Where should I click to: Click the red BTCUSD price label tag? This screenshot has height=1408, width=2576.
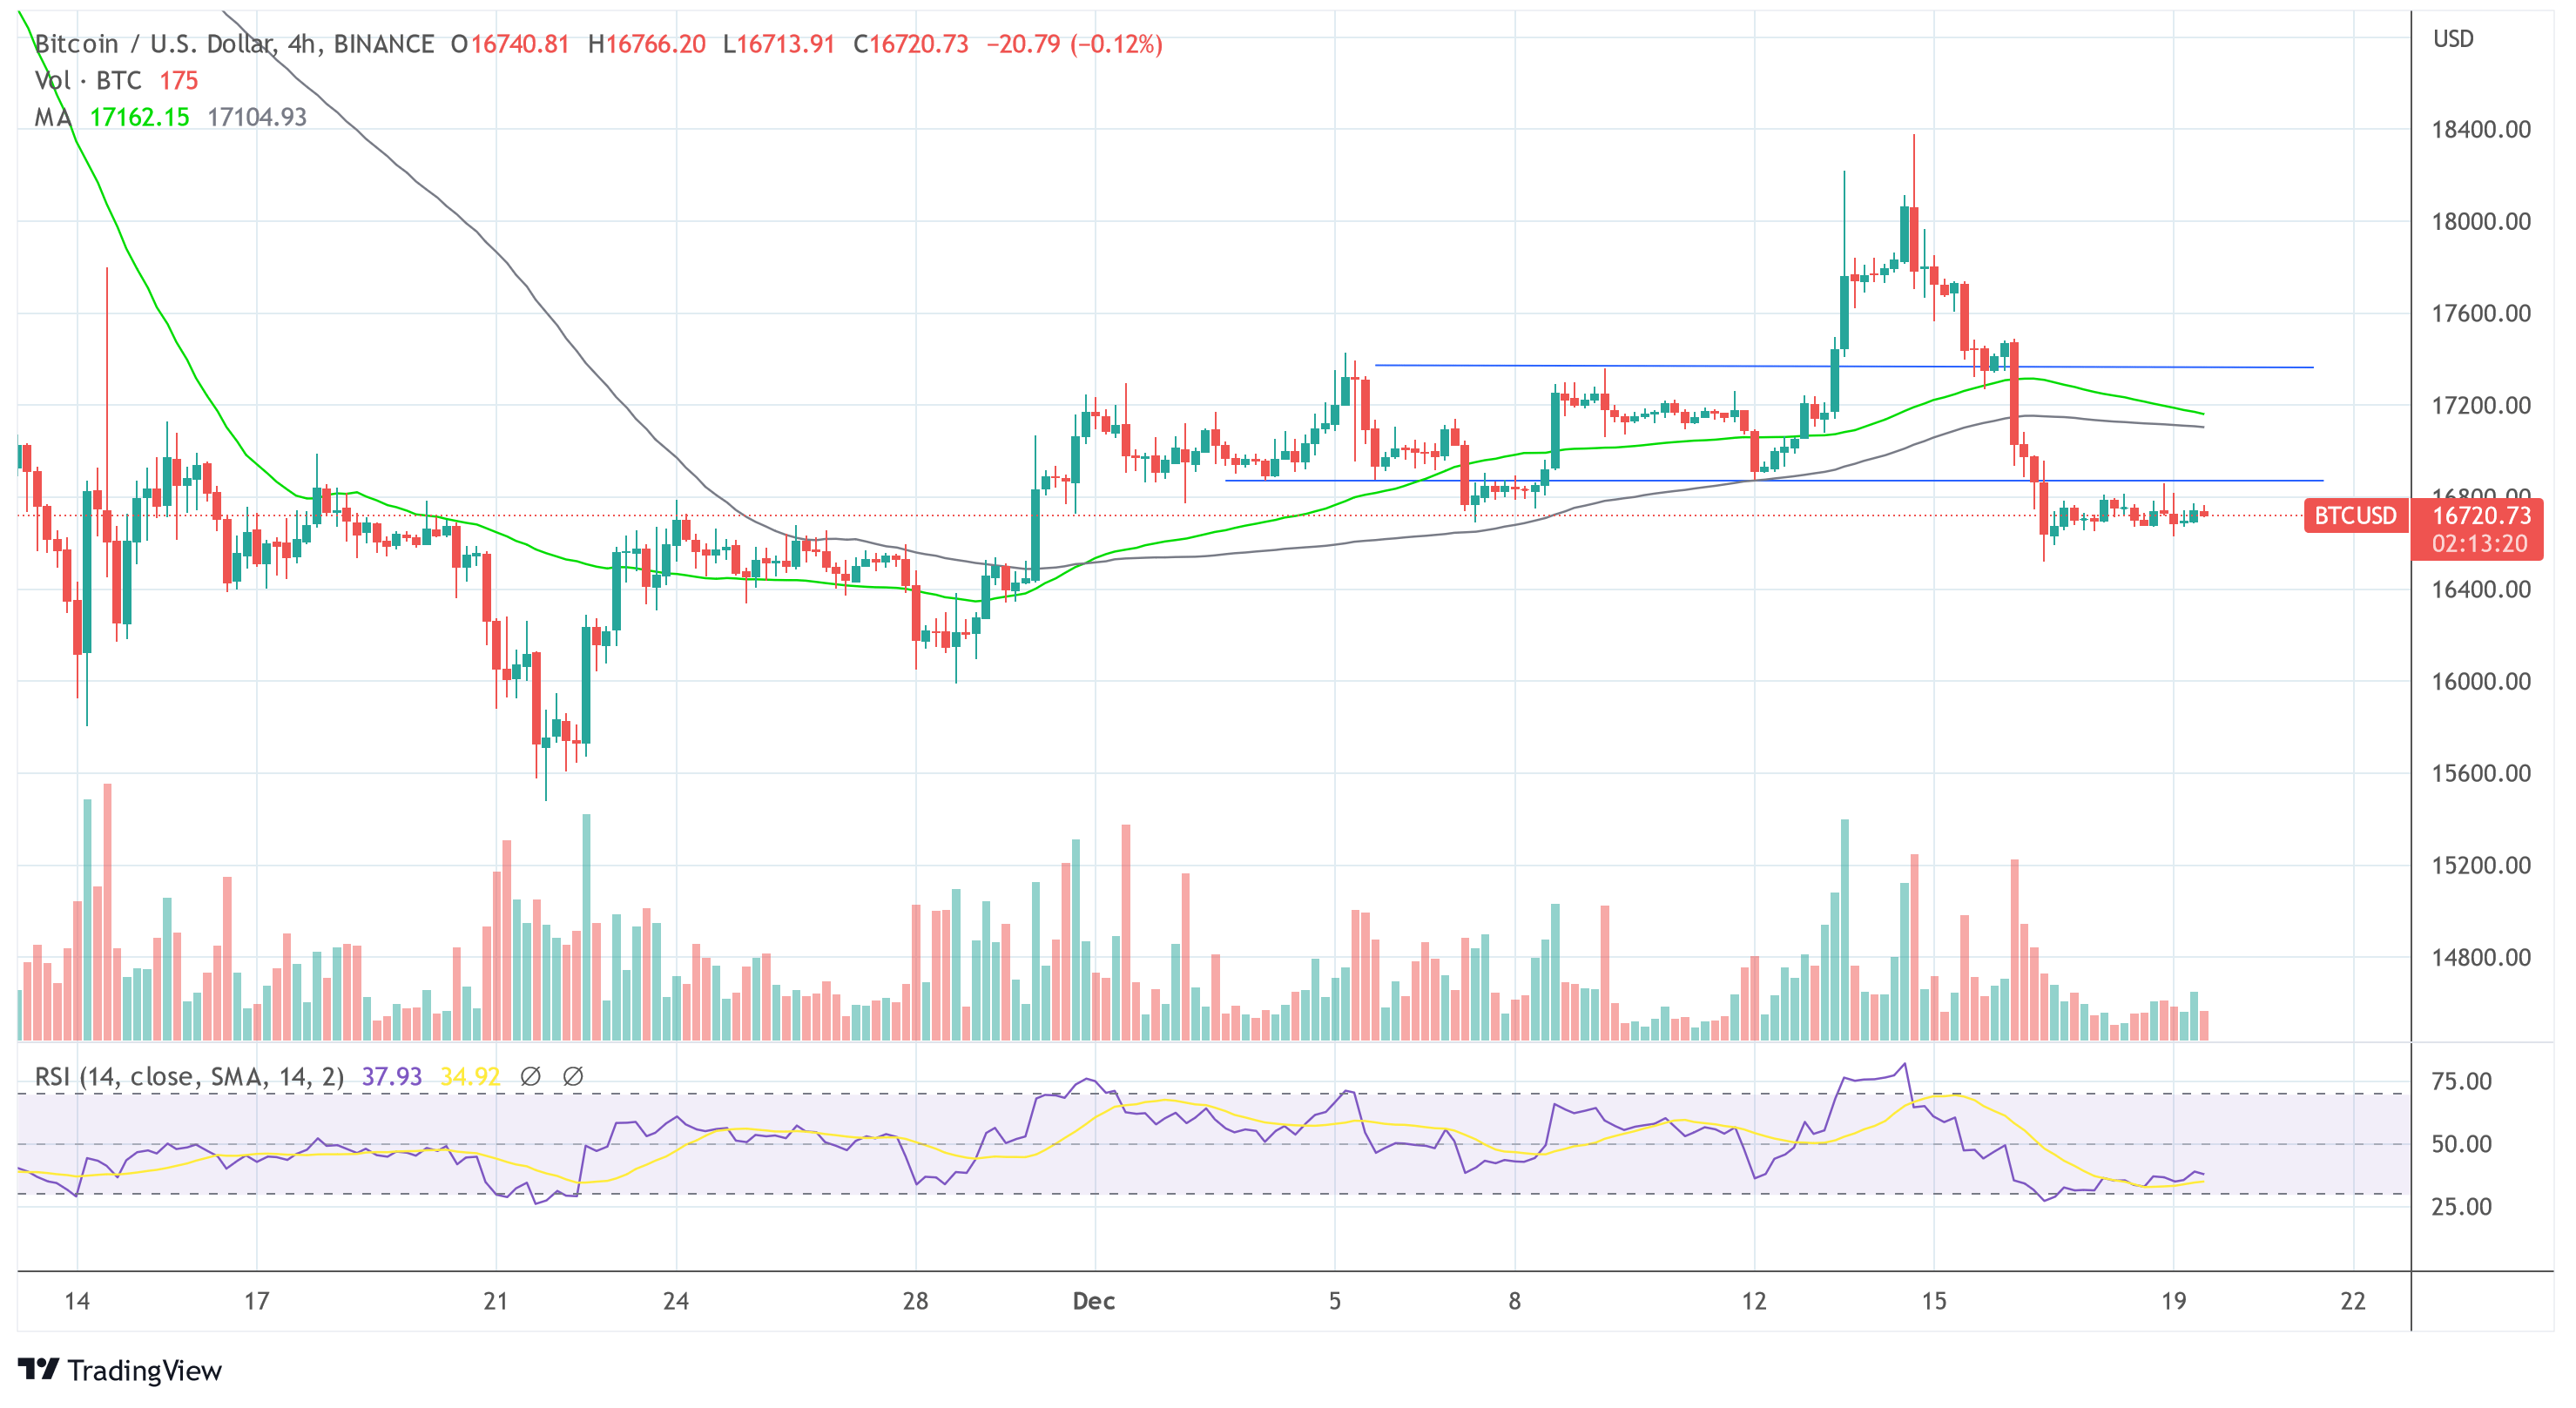pos(2356,516)
